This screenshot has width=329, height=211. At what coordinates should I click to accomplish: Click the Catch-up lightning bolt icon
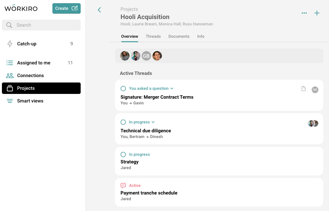click(x=10, y=44)
